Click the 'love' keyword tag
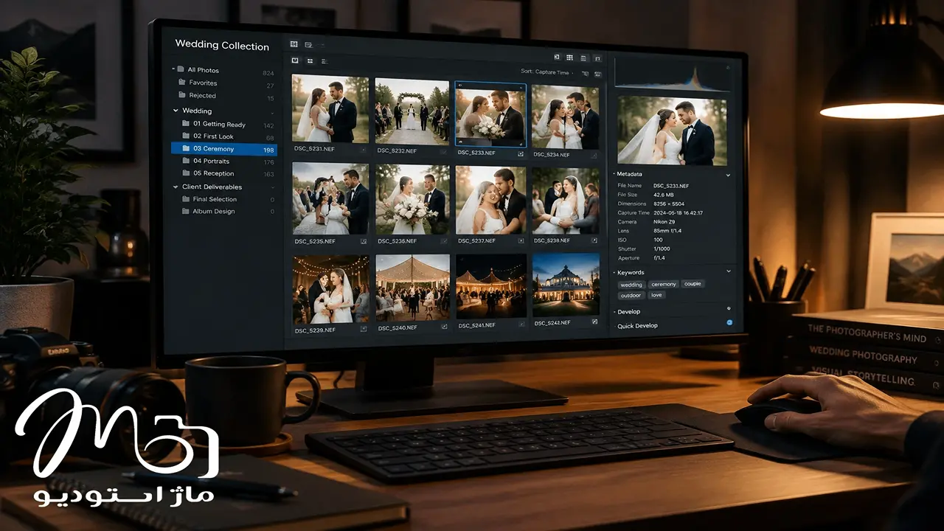This screenshot has height=531, width=944. (x=656, y=295)
